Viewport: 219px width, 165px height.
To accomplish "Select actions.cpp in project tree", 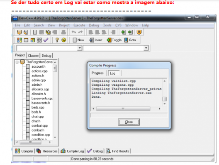I will (39, 71).
